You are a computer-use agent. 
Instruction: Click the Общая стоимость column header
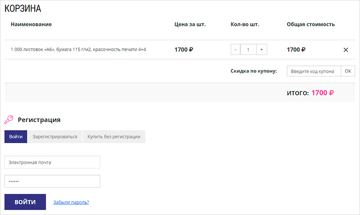(310, 24)
